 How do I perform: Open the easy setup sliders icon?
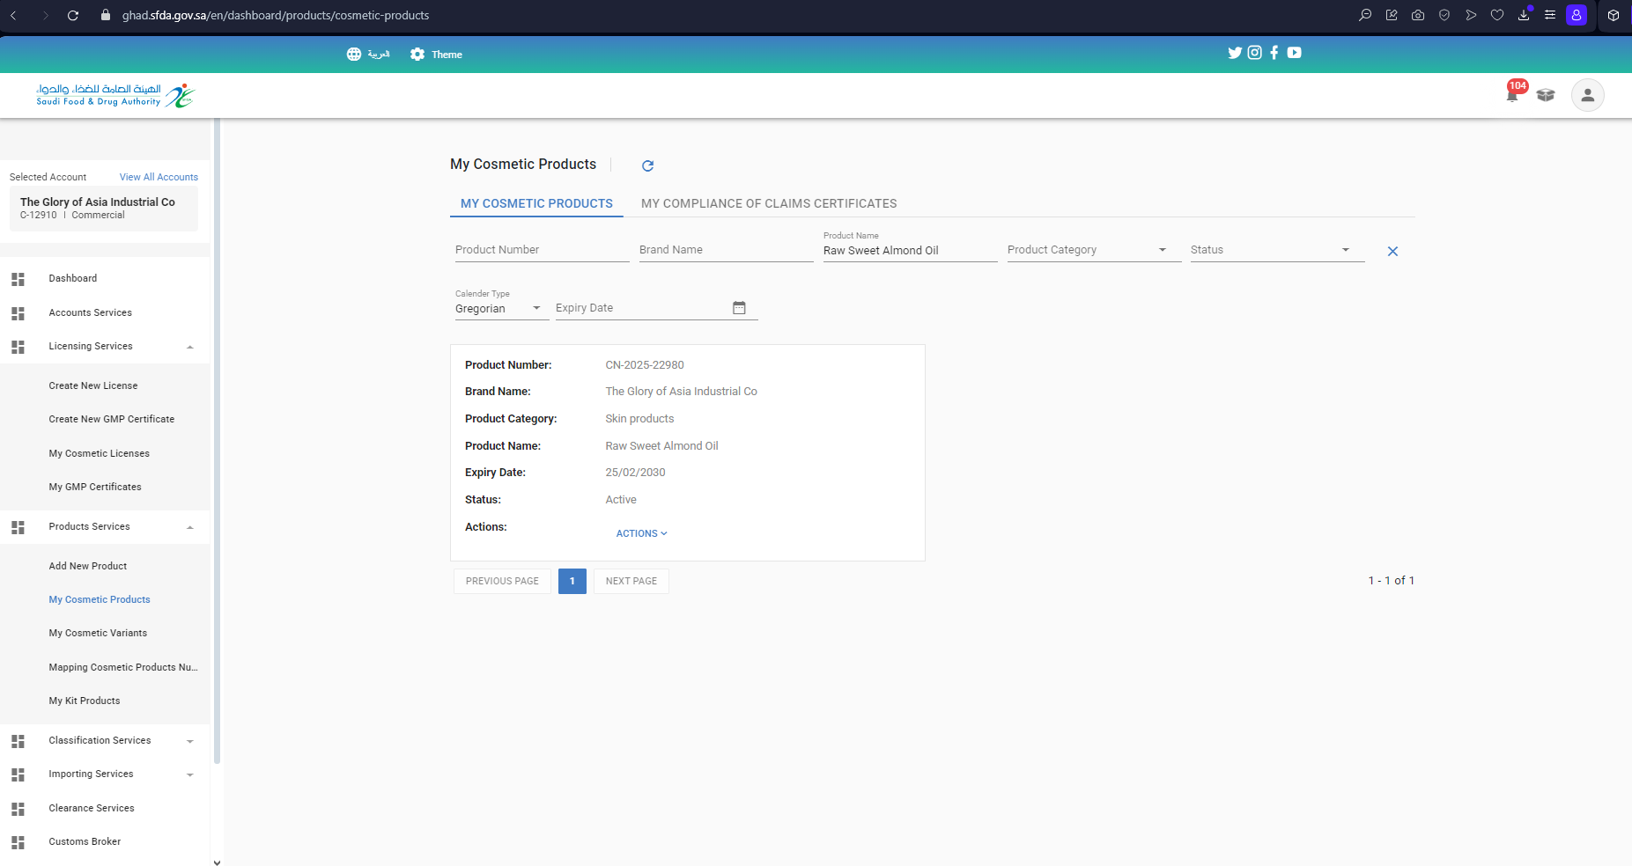pos(1550,15)
